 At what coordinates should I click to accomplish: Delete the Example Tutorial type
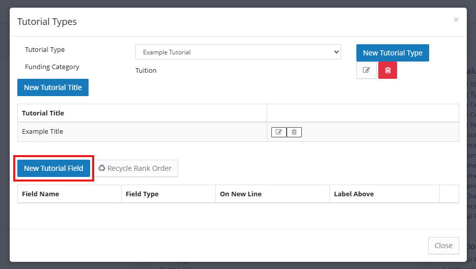tap(387, 70)
